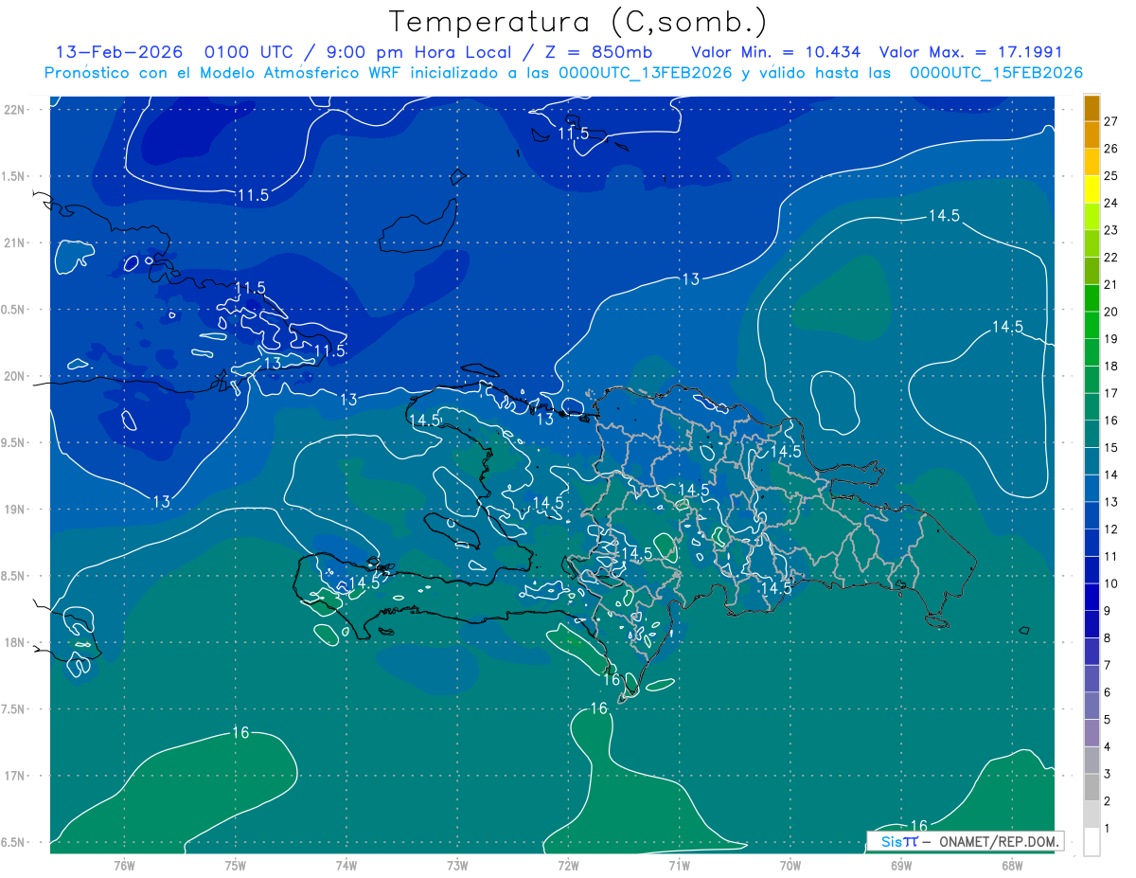Click the white swatch at color scale bottom
The image size is (1136, 878).
coord(1092,841)
